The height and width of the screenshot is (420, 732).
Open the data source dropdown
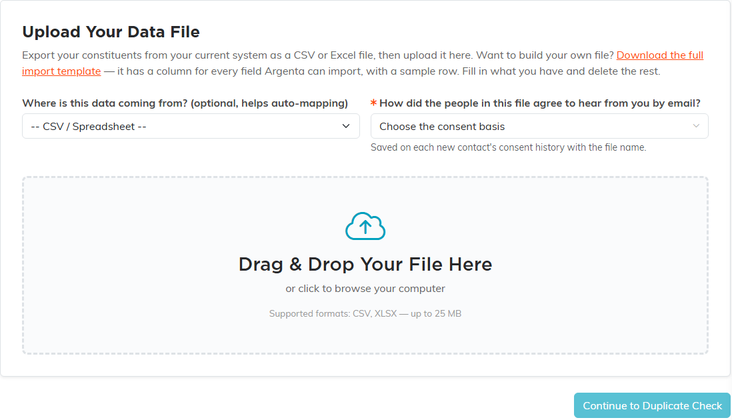click(x=191, y=126)
